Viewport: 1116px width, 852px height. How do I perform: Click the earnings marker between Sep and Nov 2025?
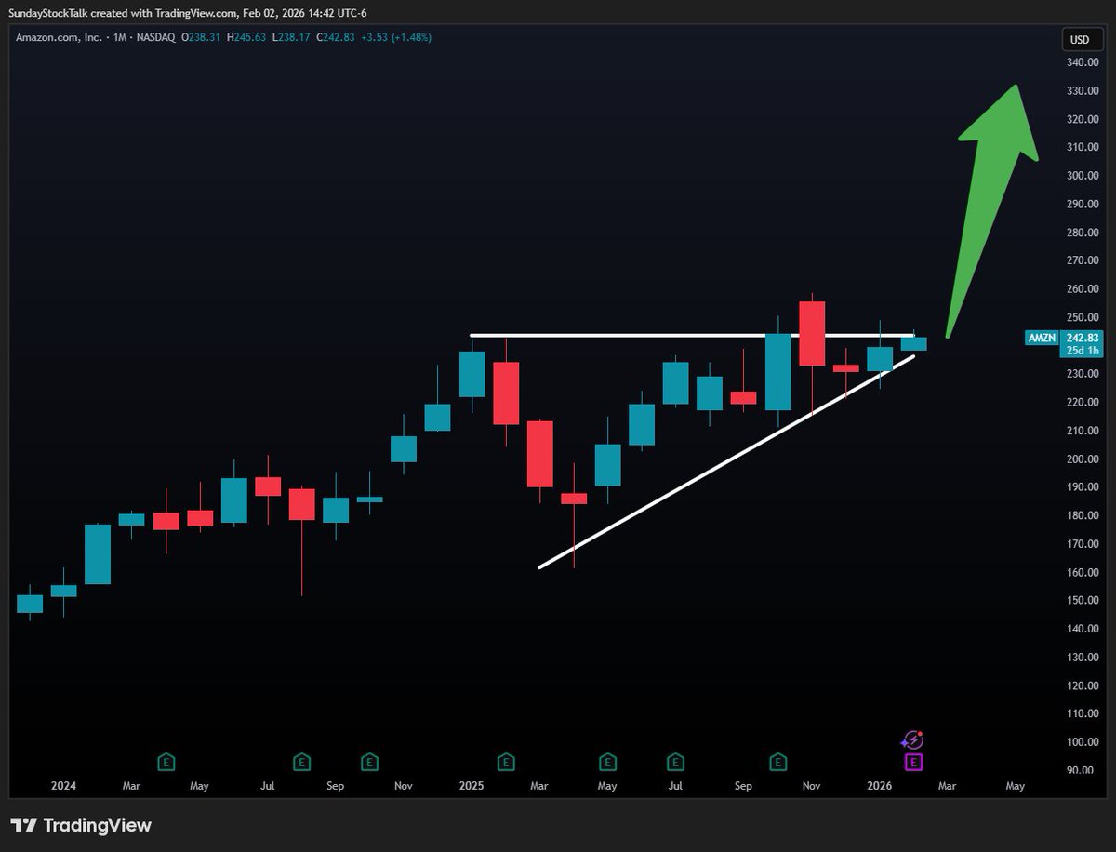777,763
